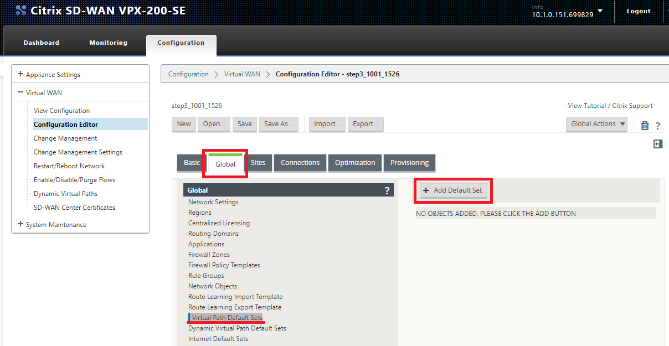Switch to the Sites tab

pyautogui.click(x=259, y=163)
